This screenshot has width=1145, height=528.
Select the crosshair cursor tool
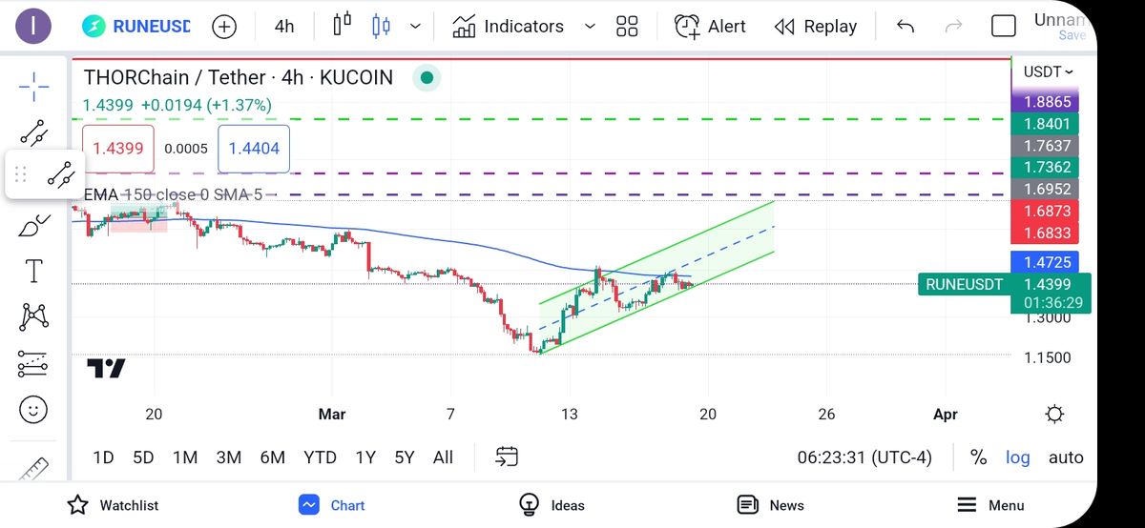pos(34,87)
